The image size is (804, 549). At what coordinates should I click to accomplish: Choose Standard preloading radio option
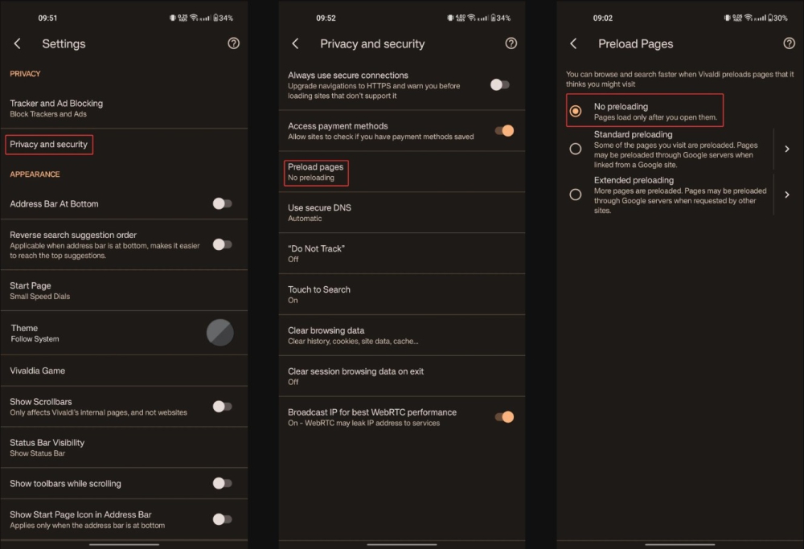[576, 149]
